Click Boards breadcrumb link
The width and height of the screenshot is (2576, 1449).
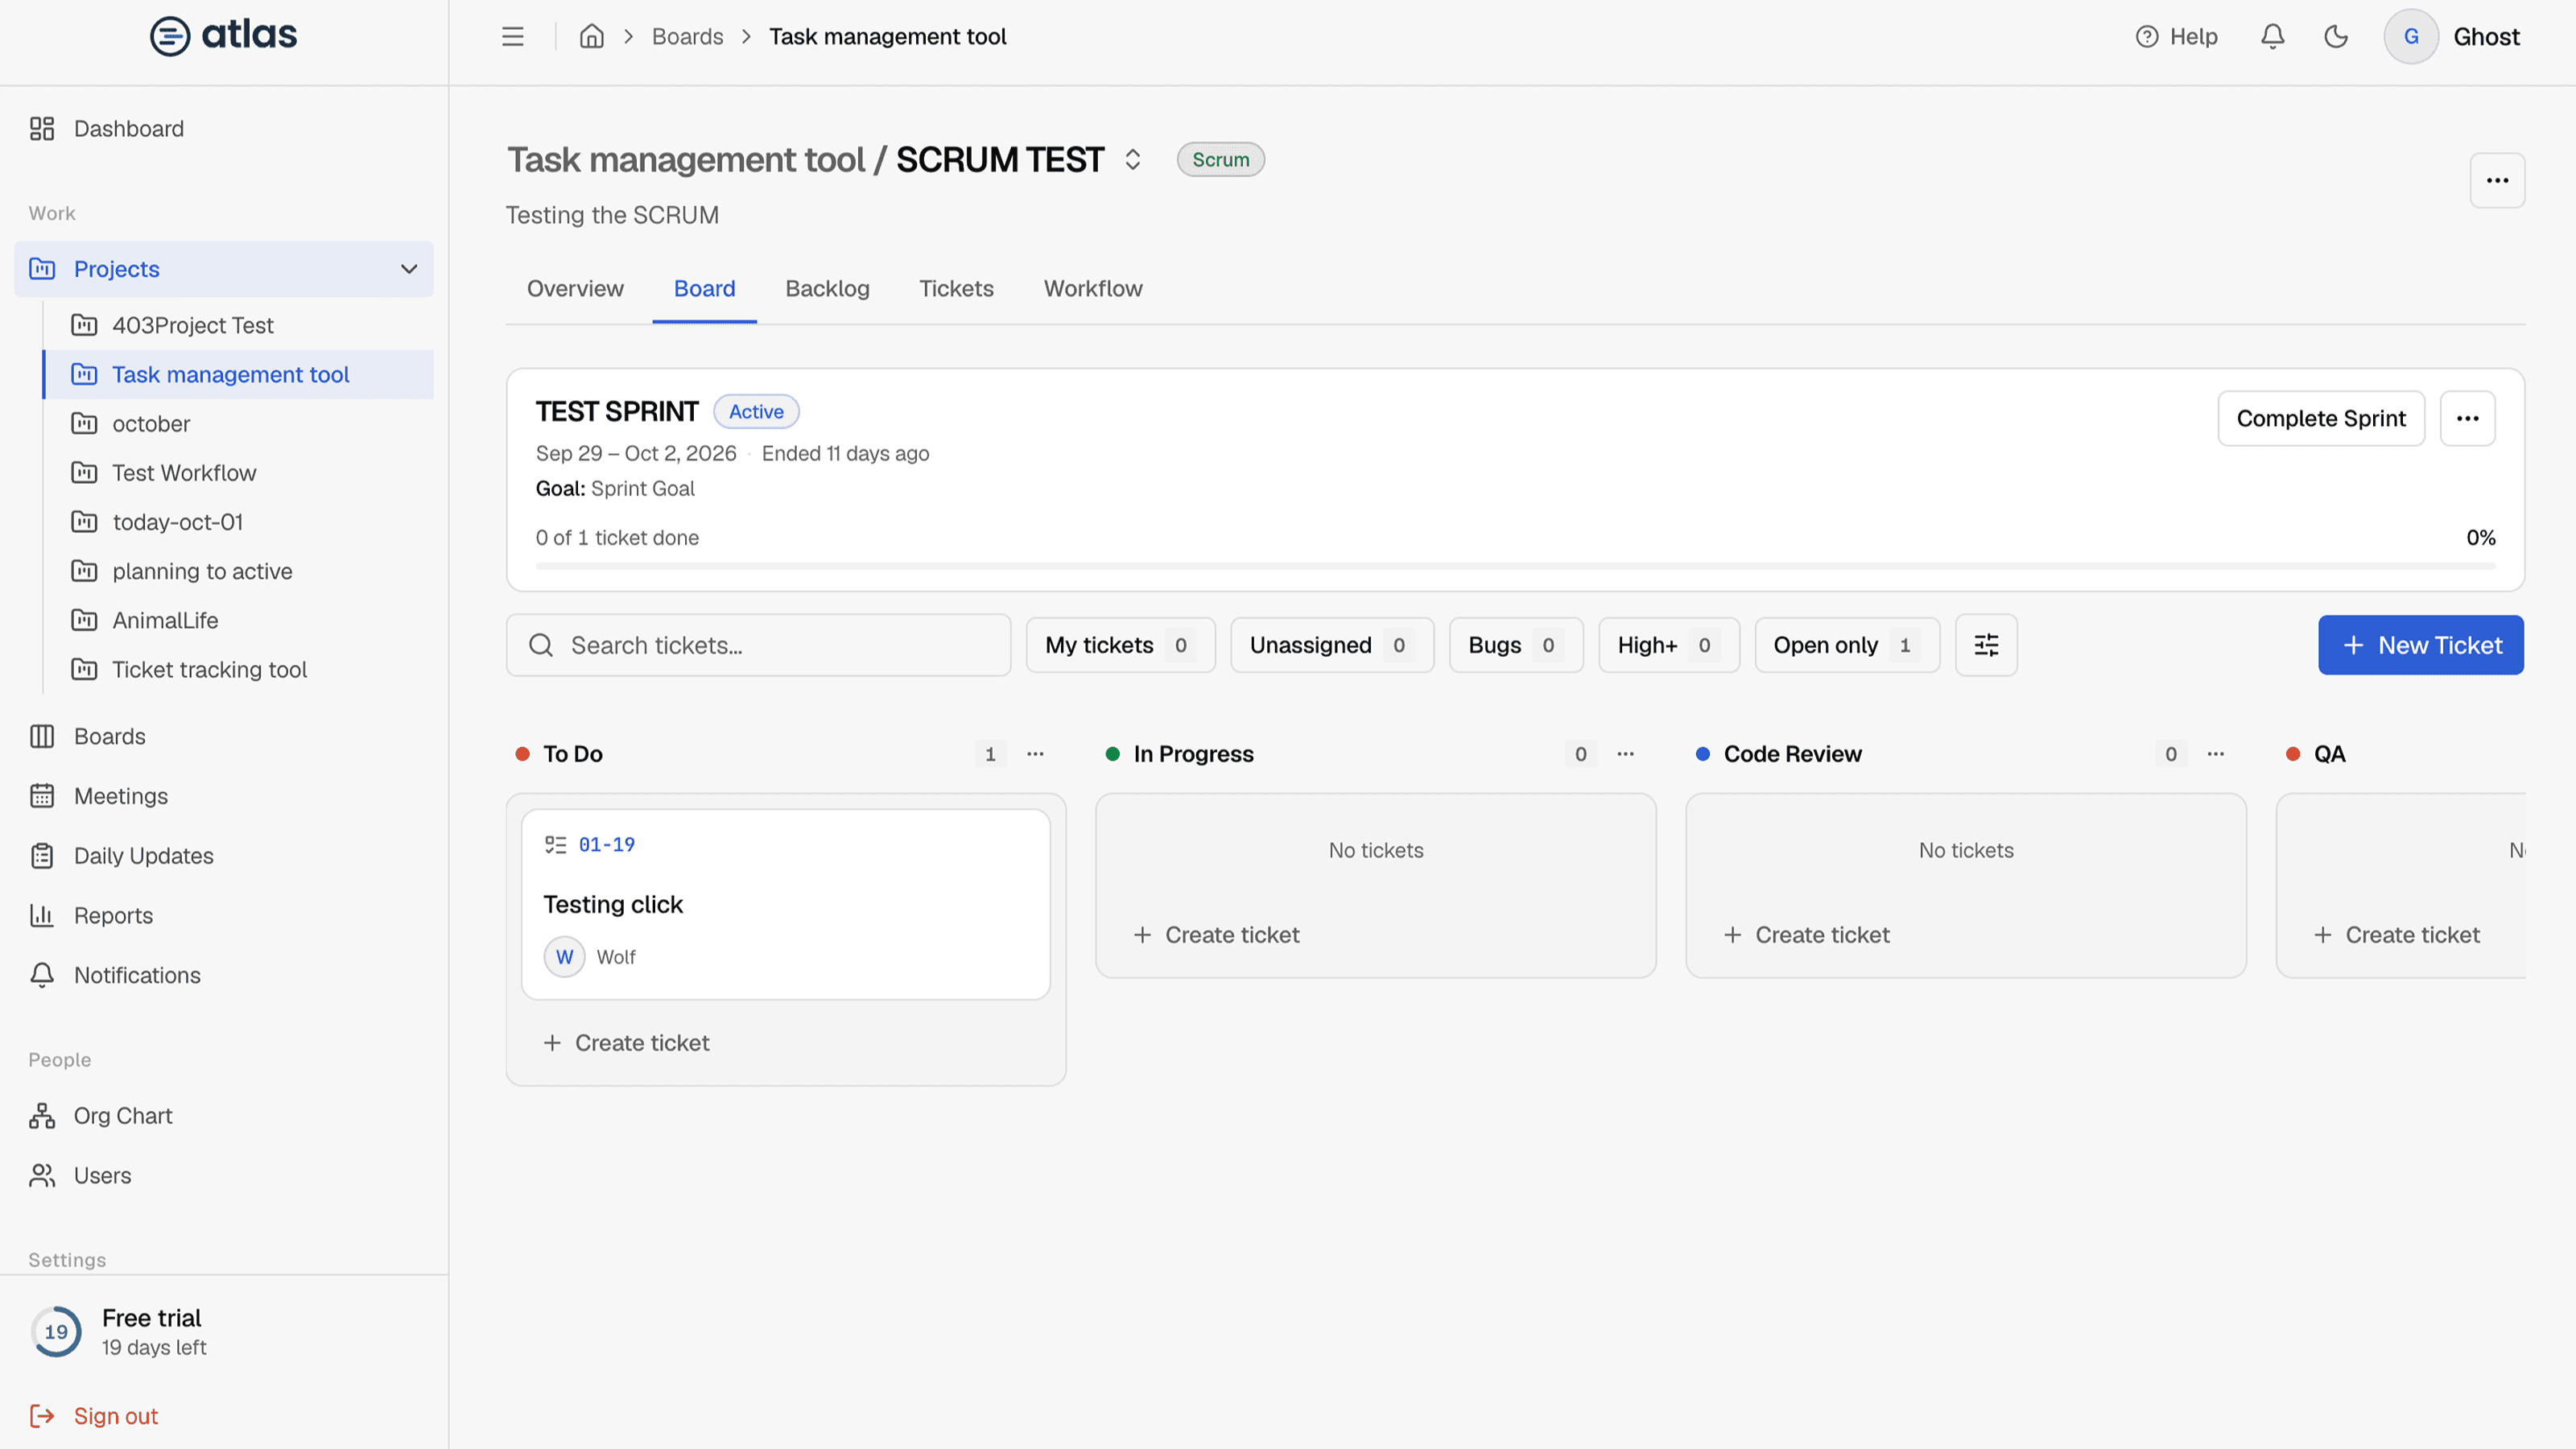click(x=687, y=37)
